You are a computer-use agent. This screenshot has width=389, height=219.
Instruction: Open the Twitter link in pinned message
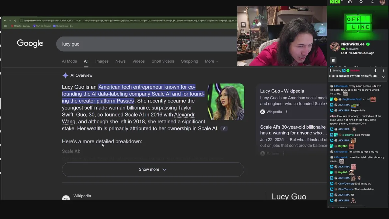click(370, 76)
